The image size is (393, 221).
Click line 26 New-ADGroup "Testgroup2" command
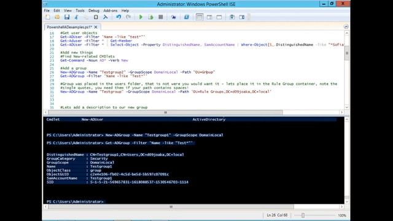click(x=138, y=72)
